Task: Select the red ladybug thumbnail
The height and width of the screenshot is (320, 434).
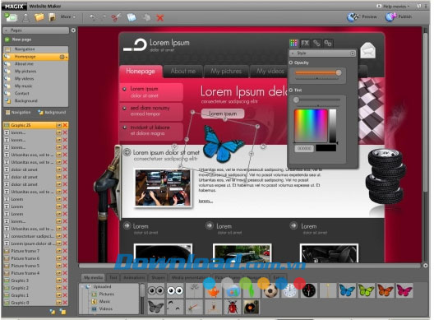Action: click(233, 307)
